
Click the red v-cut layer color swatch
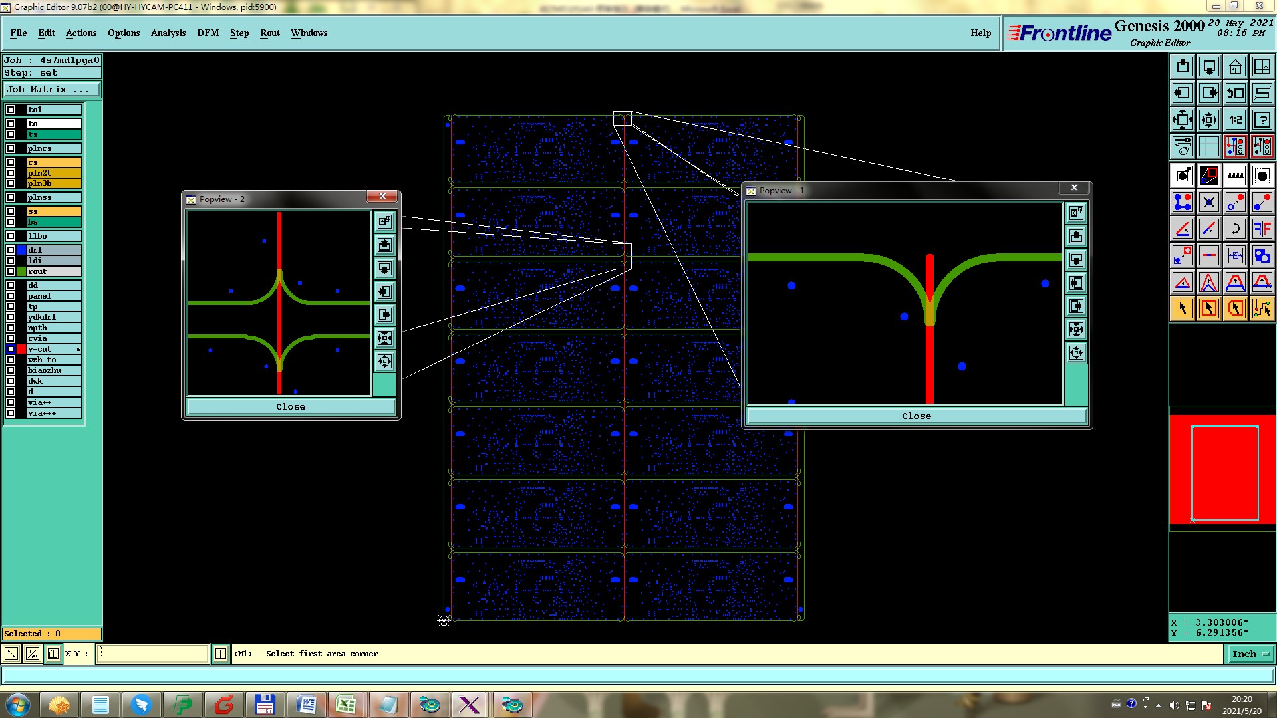click(x=21, y=349)
